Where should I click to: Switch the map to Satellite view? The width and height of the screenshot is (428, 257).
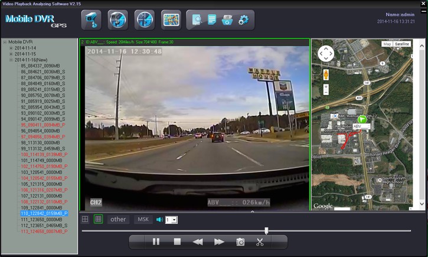click(x=402, y=44)
